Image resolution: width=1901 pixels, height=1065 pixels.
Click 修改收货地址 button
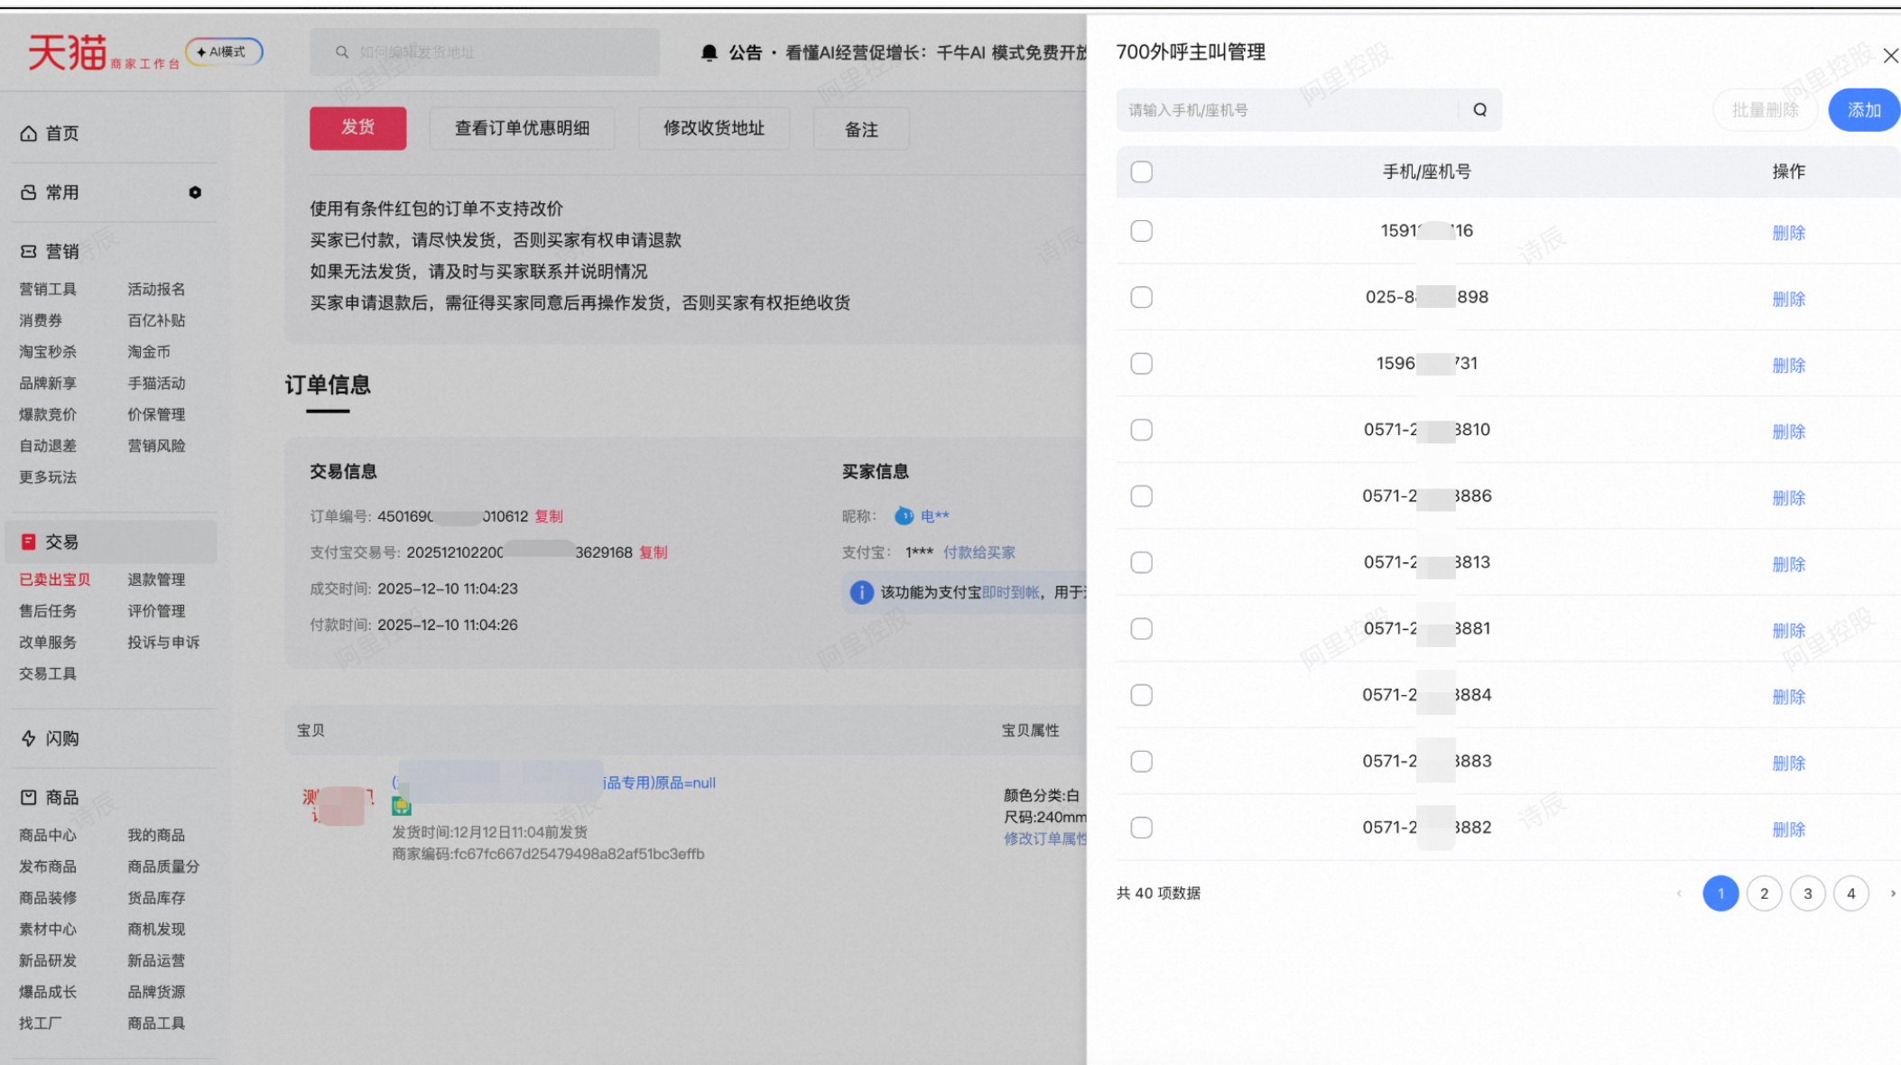pos(714,128)
